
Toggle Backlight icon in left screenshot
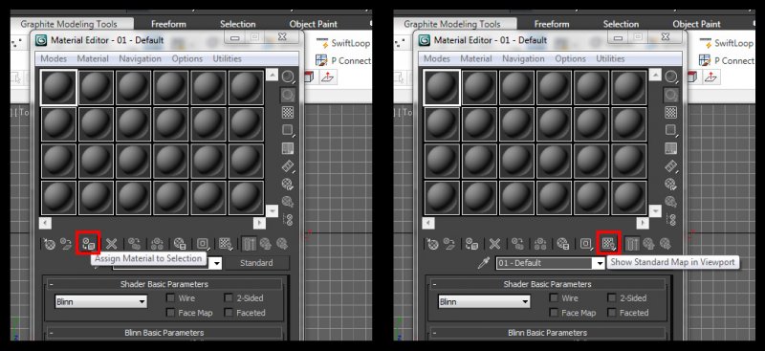289,95
